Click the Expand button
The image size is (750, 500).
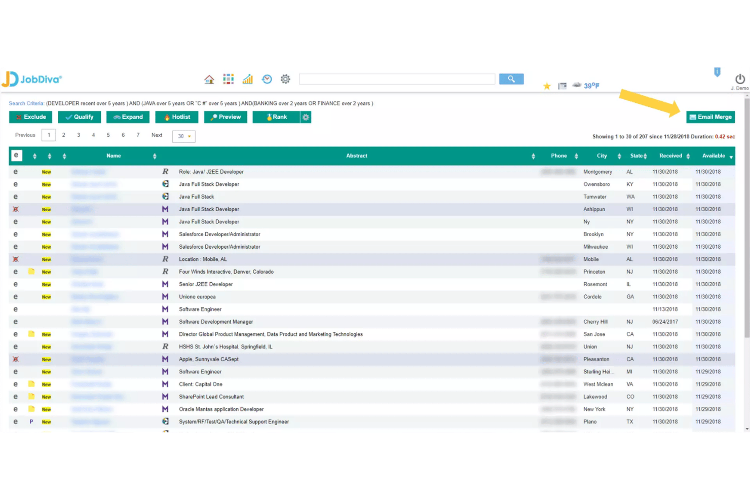pyautogui.click(x=128, y=117)
